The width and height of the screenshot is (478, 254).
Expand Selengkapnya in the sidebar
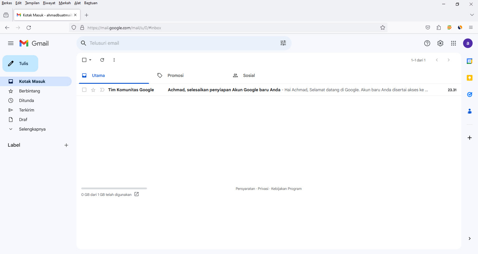click(x=32, y=129)
